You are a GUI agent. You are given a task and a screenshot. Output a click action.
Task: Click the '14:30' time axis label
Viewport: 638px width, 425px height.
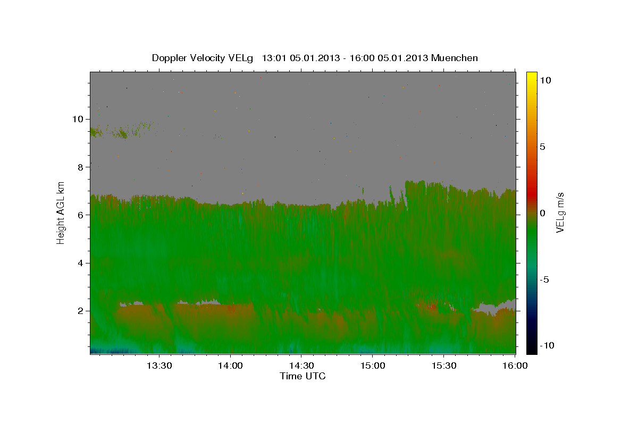tap(301, 366)
